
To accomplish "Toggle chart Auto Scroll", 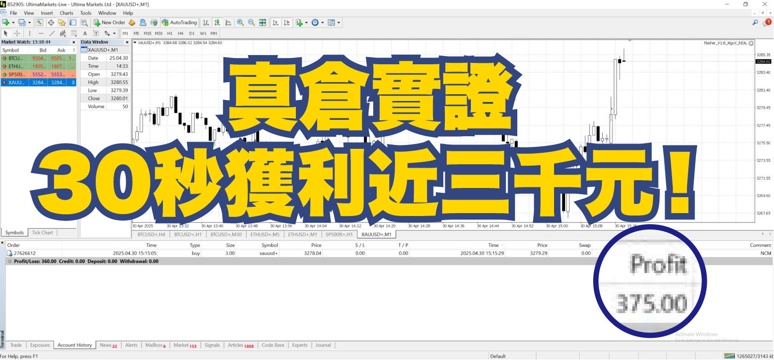I will click(276, 22).
